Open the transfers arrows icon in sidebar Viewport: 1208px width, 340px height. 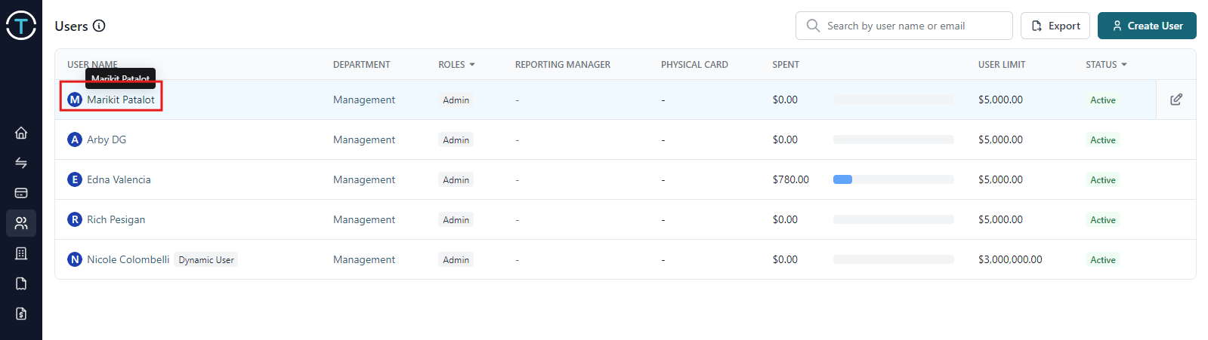(x=21, y=163)
